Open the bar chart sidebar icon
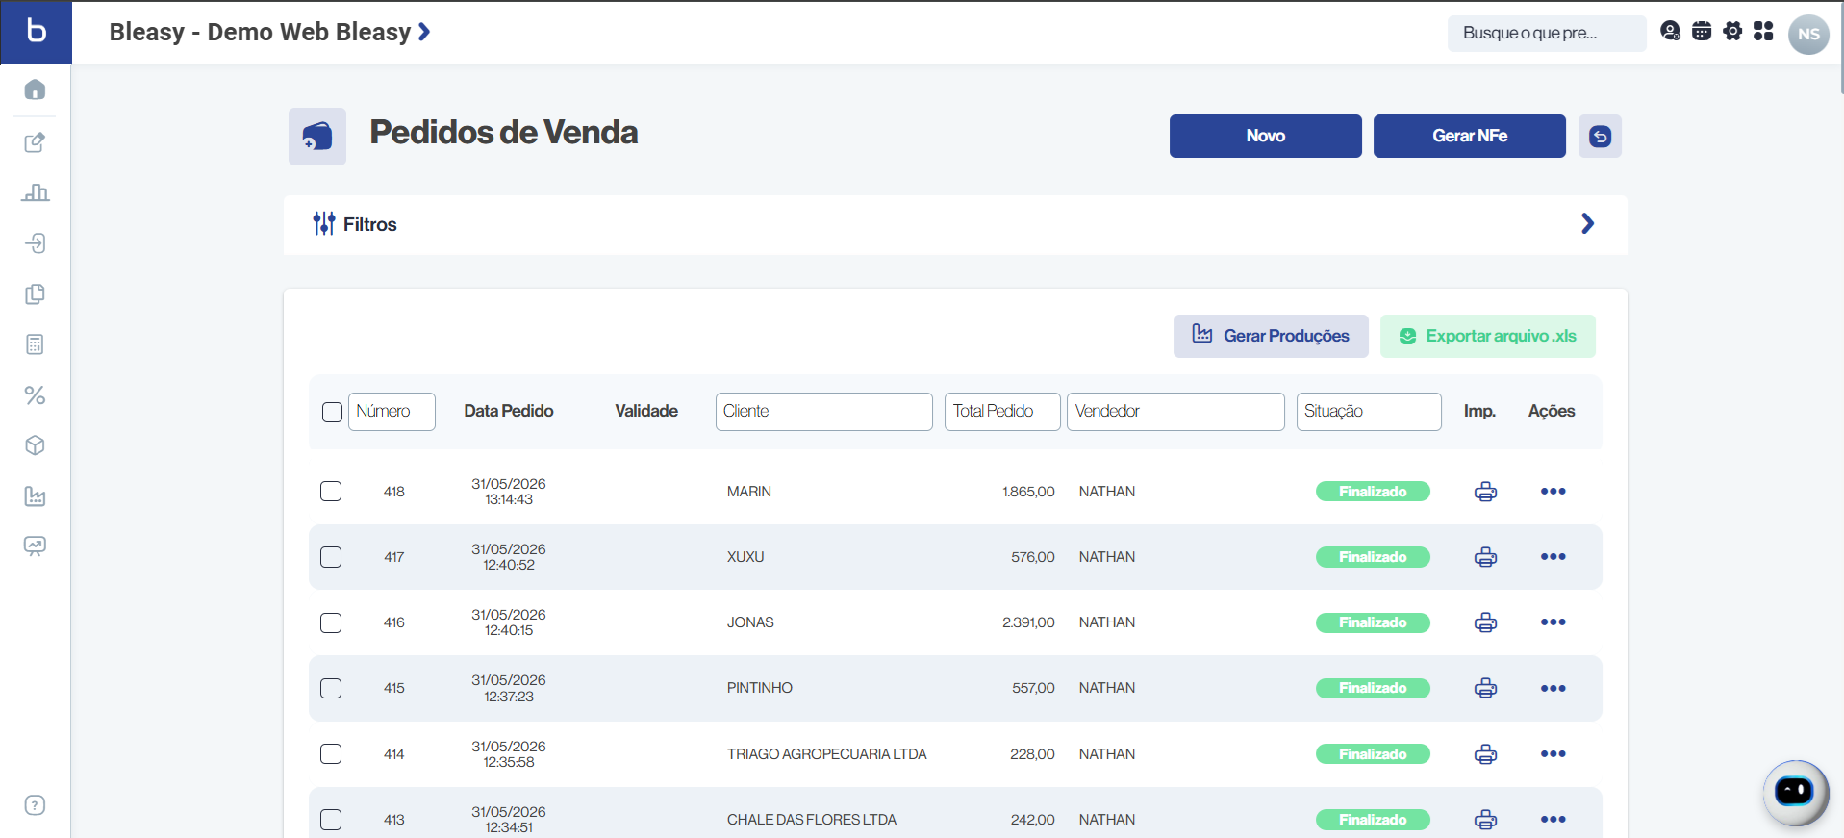Screen dimensions: 1844x838 35,192
